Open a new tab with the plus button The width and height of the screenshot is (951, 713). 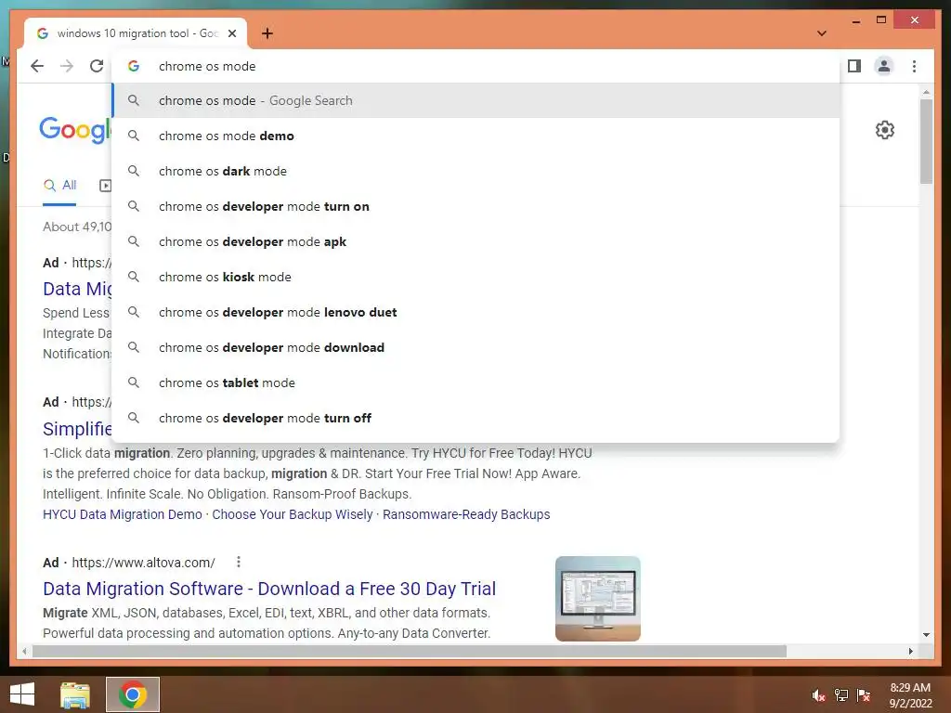[267, 33]
